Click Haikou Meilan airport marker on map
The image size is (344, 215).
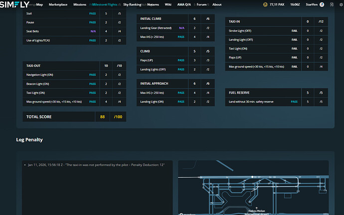[x=256, y=208]
